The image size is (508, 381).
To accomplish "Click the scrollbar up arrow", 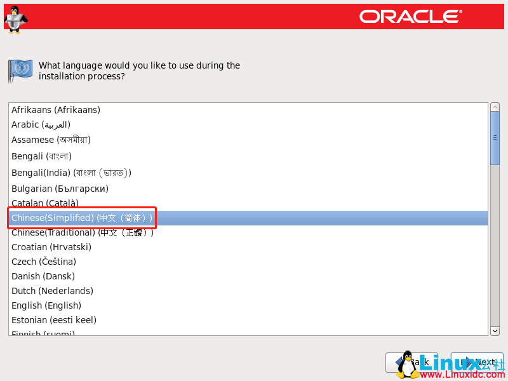I will [495, 106].
